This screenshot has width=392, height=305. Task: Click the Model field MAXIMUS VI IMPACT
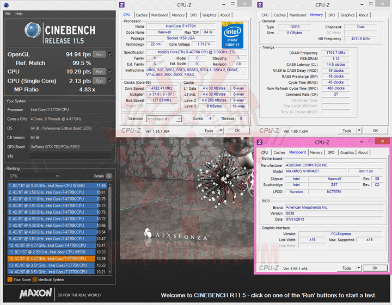pyautogui.click(x=316, y=171)
